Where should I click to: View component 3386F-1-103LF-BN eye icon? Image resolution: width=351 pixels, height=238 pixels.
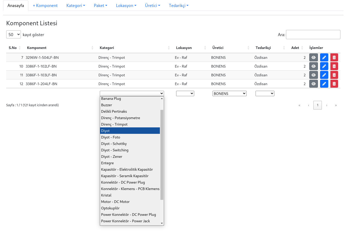click(313, 75)
